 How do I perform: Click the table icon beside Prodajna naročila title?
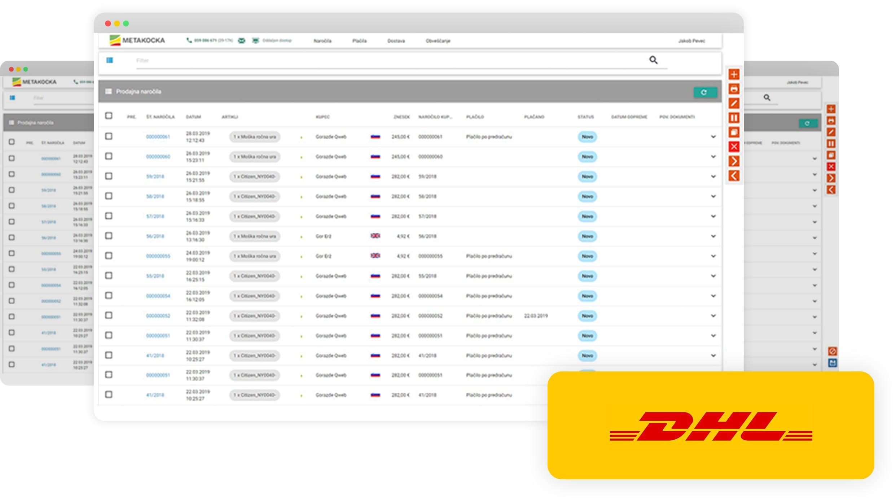coord(108,91)
